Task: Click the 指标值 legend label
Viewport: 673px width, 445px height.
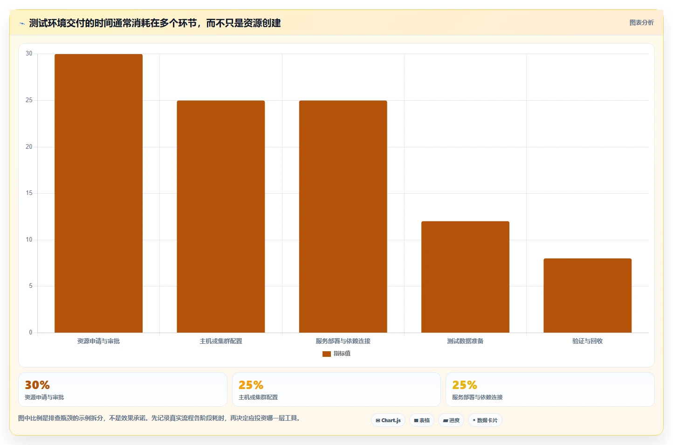Action: click(342, 354)
